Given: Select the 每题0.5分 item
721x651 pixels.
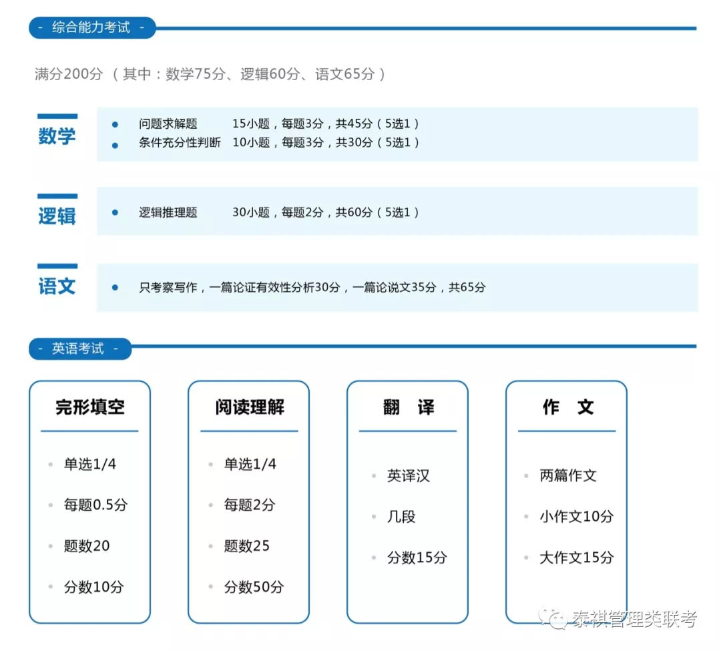Looking at the screenshot, I should point(95,505).
